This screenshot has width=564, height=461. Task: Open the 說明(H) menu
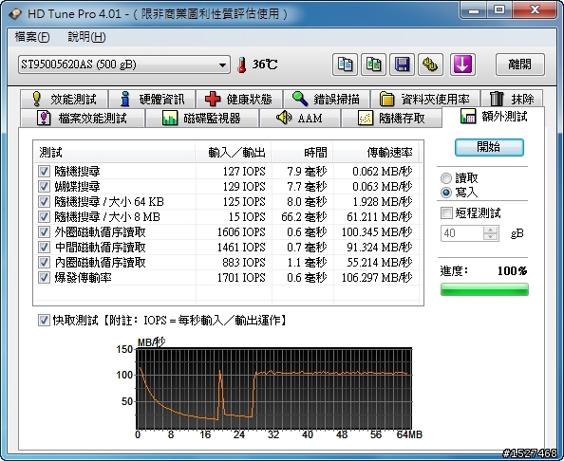click(86, 37)
